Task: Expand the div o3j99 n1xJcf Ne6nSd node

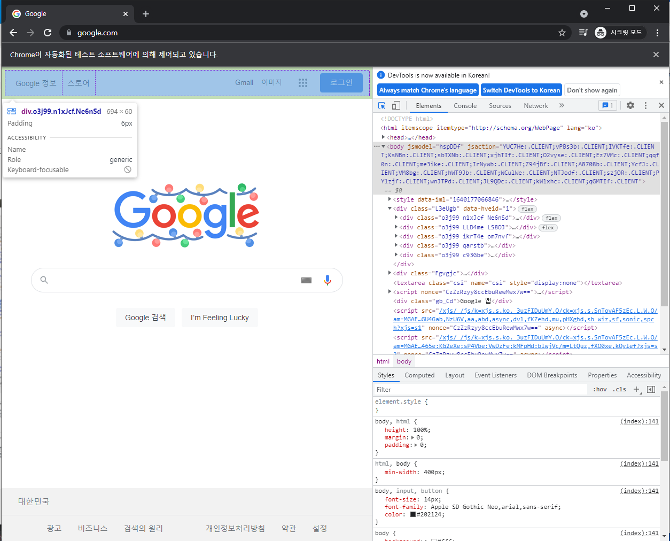Action: coord(396,218)
